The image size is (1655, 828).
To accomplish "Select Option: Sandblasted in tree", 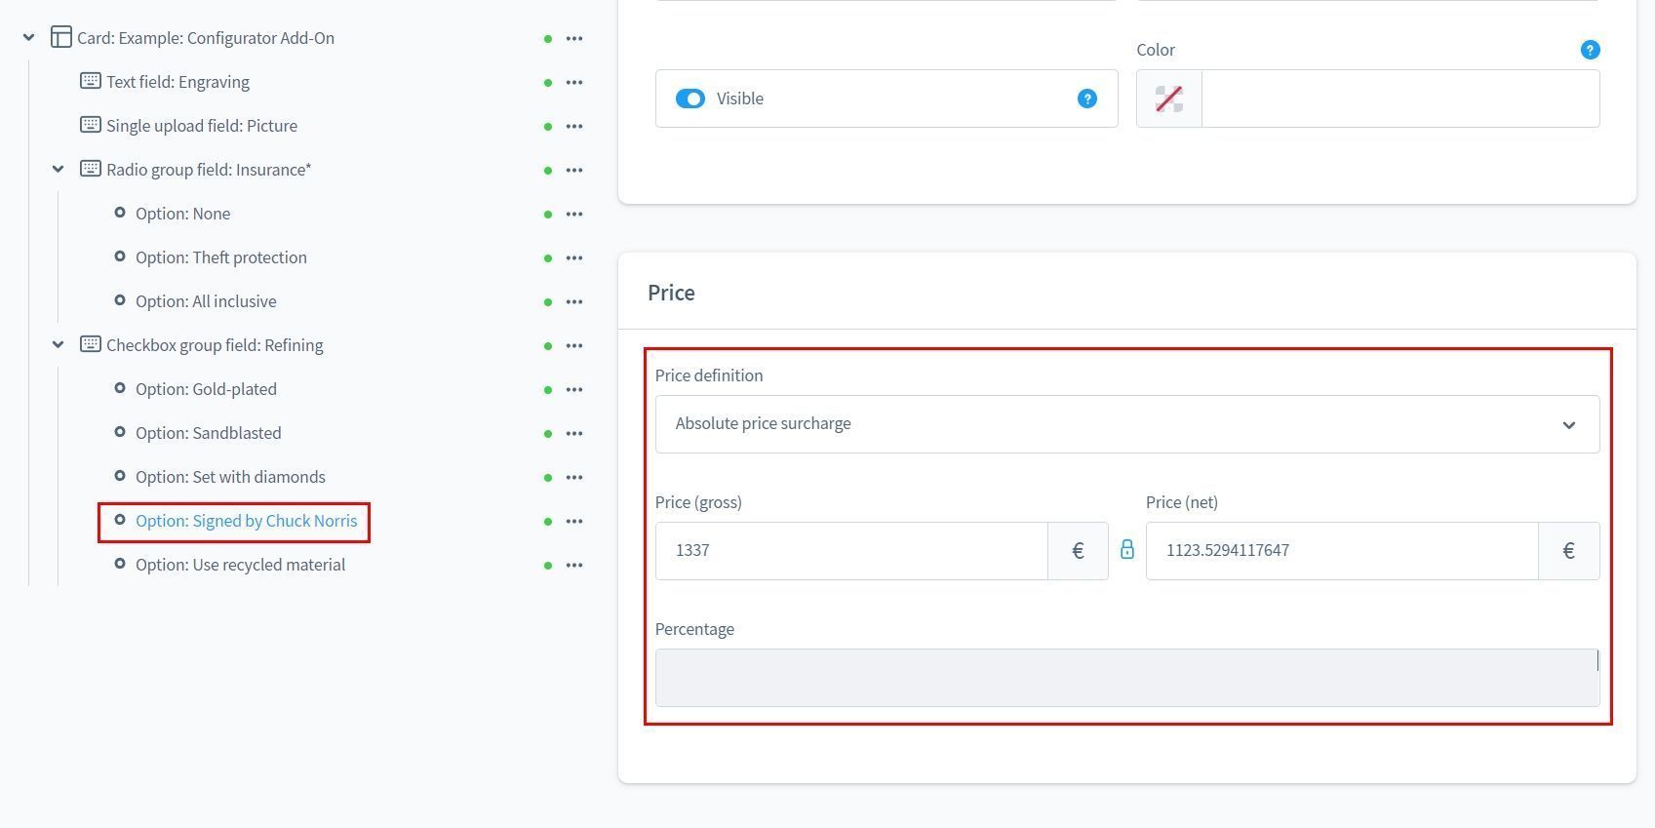I will [x=208, y=433].
